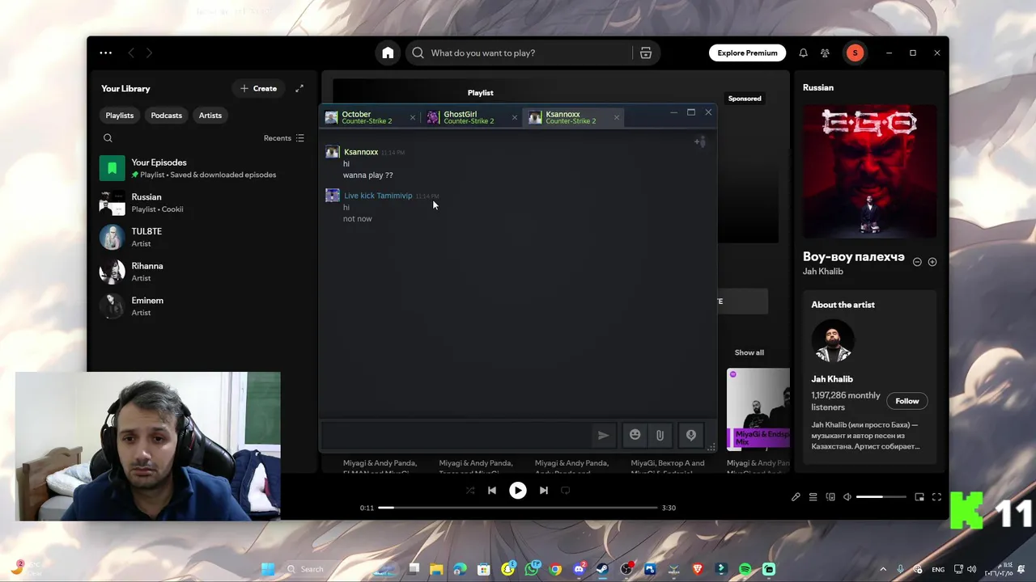
Task: Expand Your Library to full view
Action: point(299,88)
